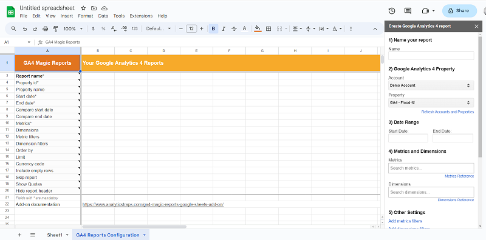Check cloud save status icon

point(104,8)
